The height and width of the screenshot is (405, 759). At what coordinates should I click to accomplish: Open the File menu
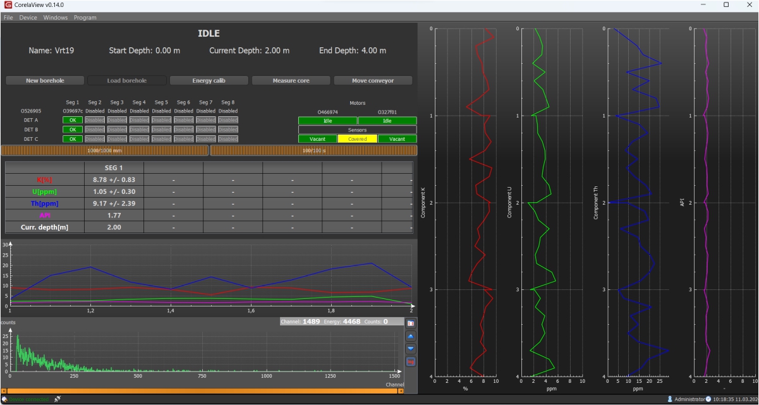coord(8,18)
